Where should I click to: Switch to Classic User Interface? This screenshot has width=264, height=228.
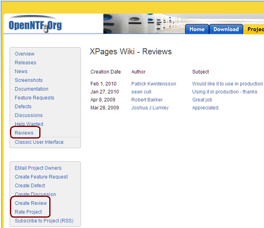(x=39, y=142)
